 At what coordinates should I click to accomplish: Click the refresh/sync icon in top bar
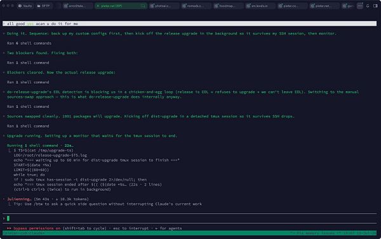click(368, 6)
